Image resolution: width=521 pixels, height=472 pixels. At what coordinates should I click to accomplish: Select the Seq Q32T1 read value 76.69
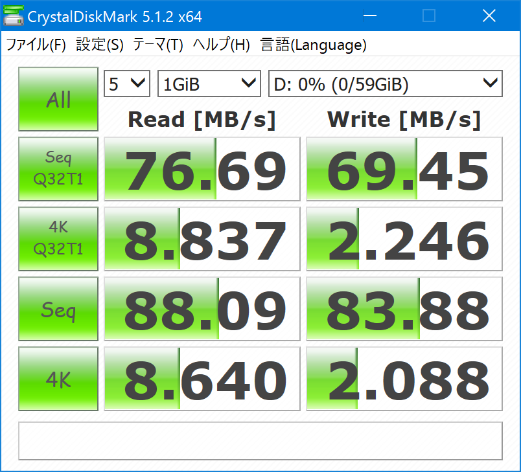(x=202, y=169)
